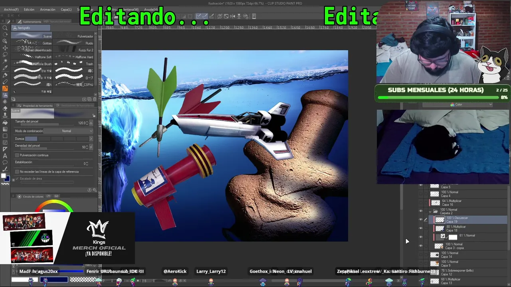Expand the Densidad del pincel settings
The width and height of the screenshot is (511, 287).
click(x=91, y=147)
